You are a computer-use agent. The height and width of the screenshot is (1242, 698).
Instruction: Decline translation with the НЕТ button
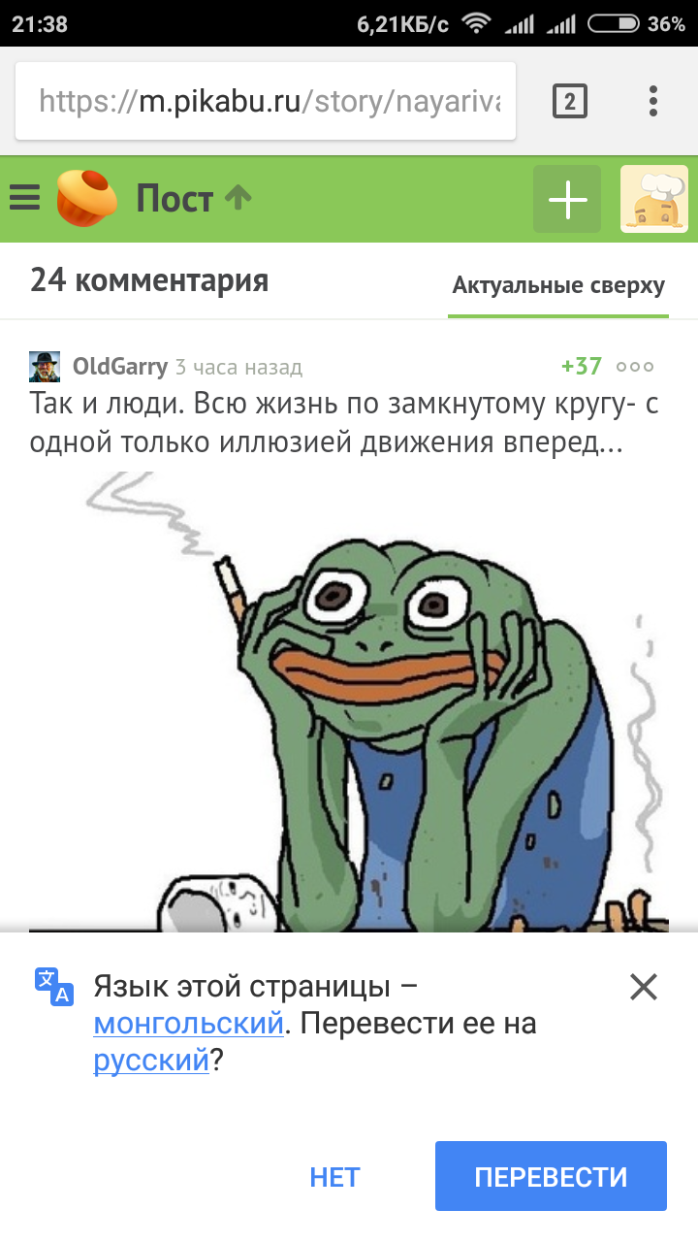point(334,1177)
